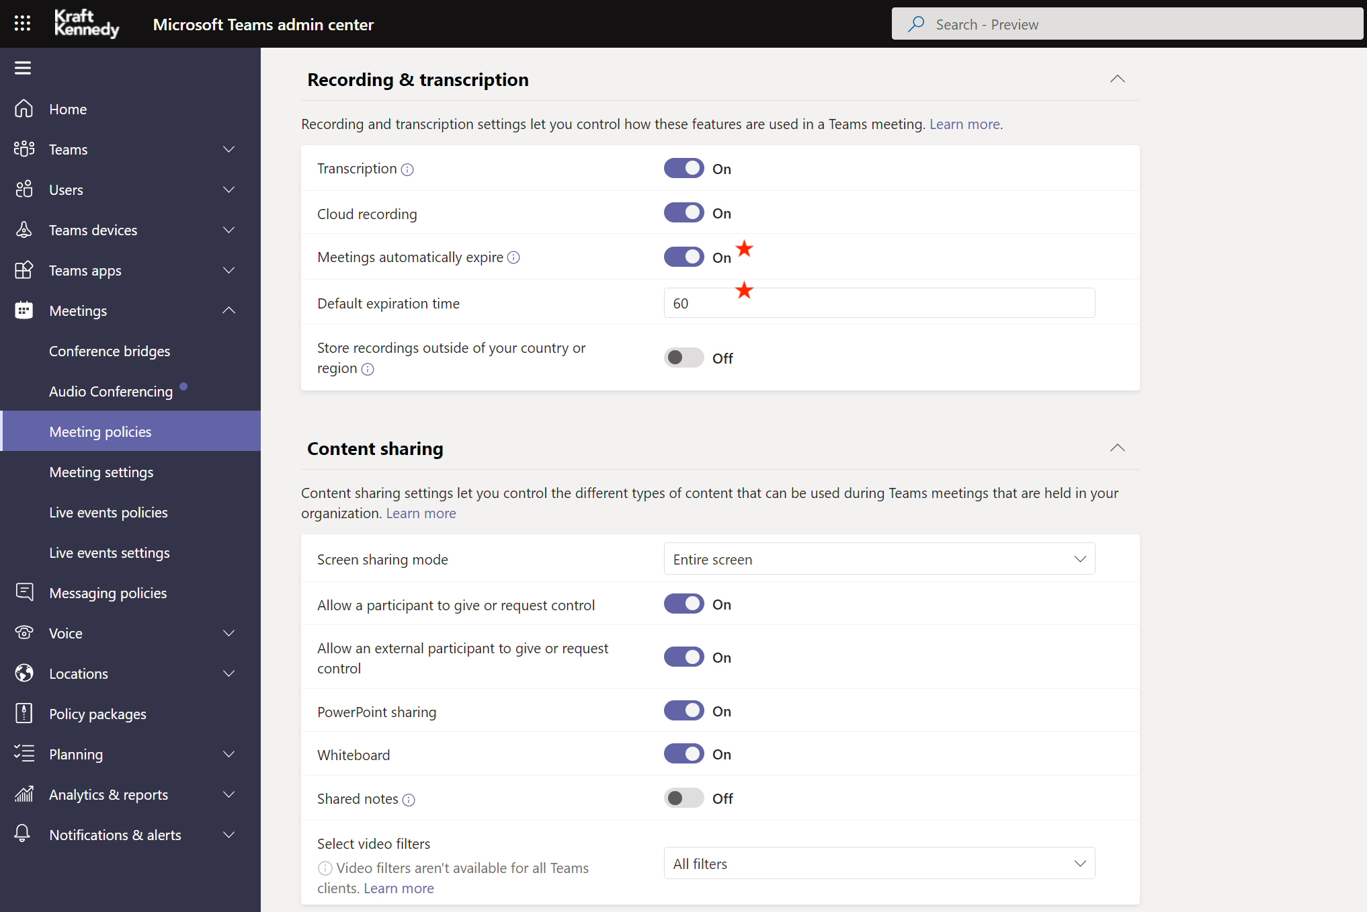The height and width of the screenshot is (912, 1367).
Task: Expand the Analytics & reports menu
Action: click(x=229, y=794)
